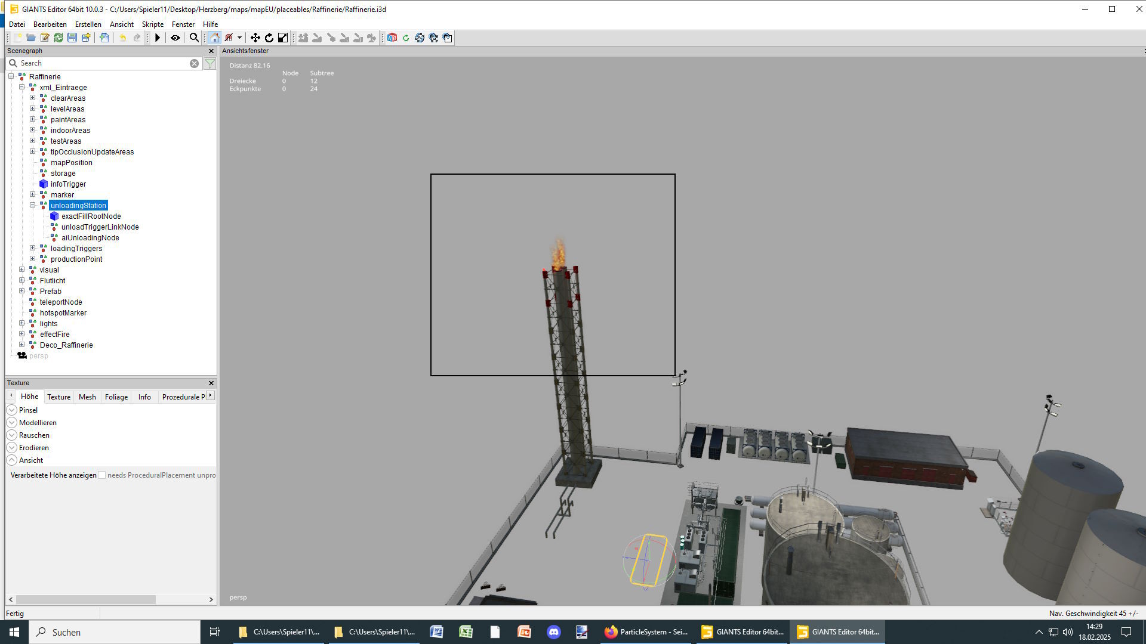Screen dimensions: 1146x644
Task: Collapse the Ansicht section
Action: coord(12,460)
